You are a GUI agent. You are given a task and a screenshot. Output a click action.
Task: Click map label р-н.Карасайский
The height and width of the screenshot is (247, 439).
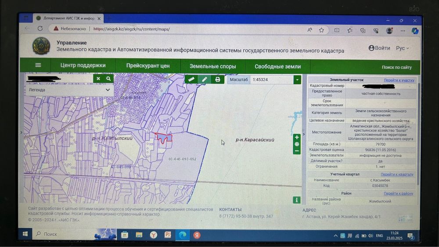255,140
